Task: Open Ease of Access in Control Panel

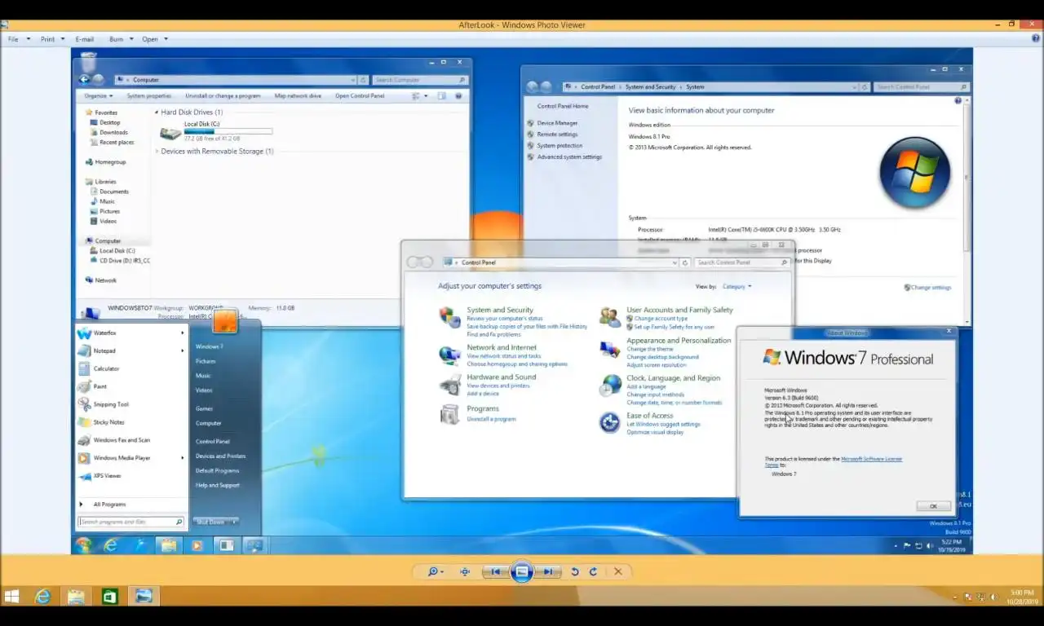Action: [x=650, y=416]
